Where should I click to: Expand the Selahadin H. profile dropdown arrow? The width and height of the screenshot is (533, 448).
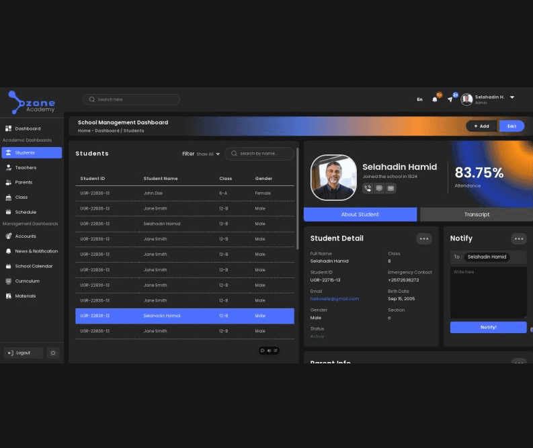pyautogui.click(x=512, y=97)
